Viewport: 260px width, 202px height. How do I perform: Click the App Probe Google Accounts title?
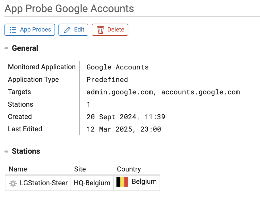[x=69, y=9]
